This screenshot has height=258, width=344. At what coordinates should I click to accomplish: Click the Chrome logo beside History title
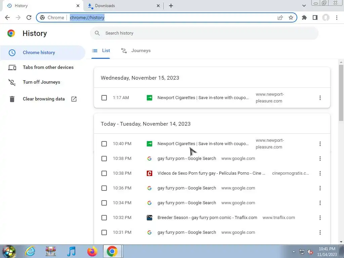point(11,33)
